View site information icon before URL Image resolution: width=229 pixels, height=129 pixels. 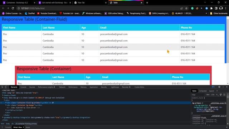pyautogui.click(x=19, y=8)
